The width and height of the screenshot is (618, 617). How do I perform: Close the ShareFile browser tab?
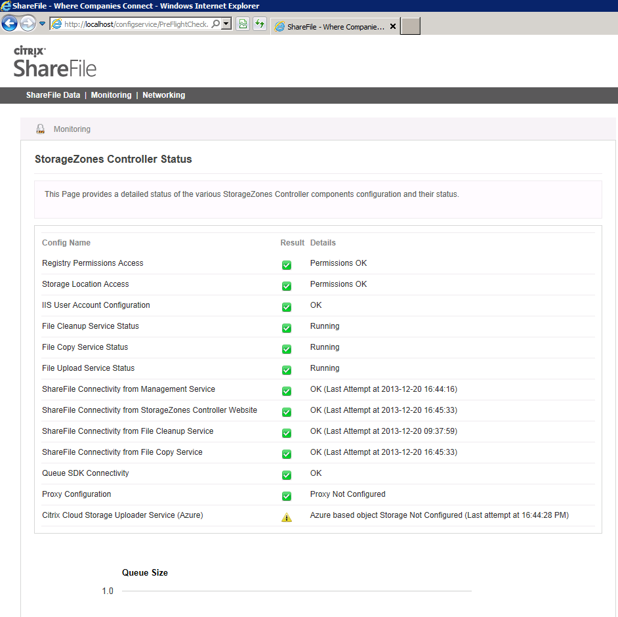(393, 27)
